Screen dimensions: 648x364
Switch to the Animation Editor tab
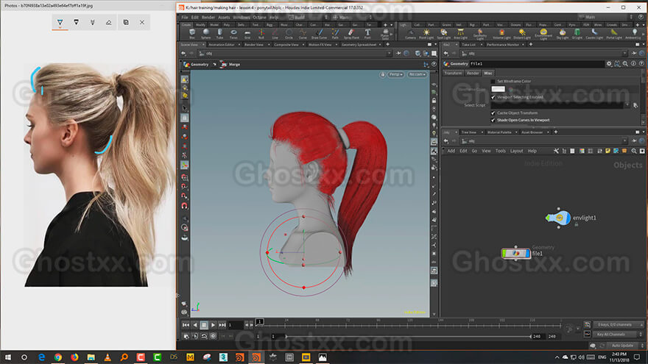(222, 45)
